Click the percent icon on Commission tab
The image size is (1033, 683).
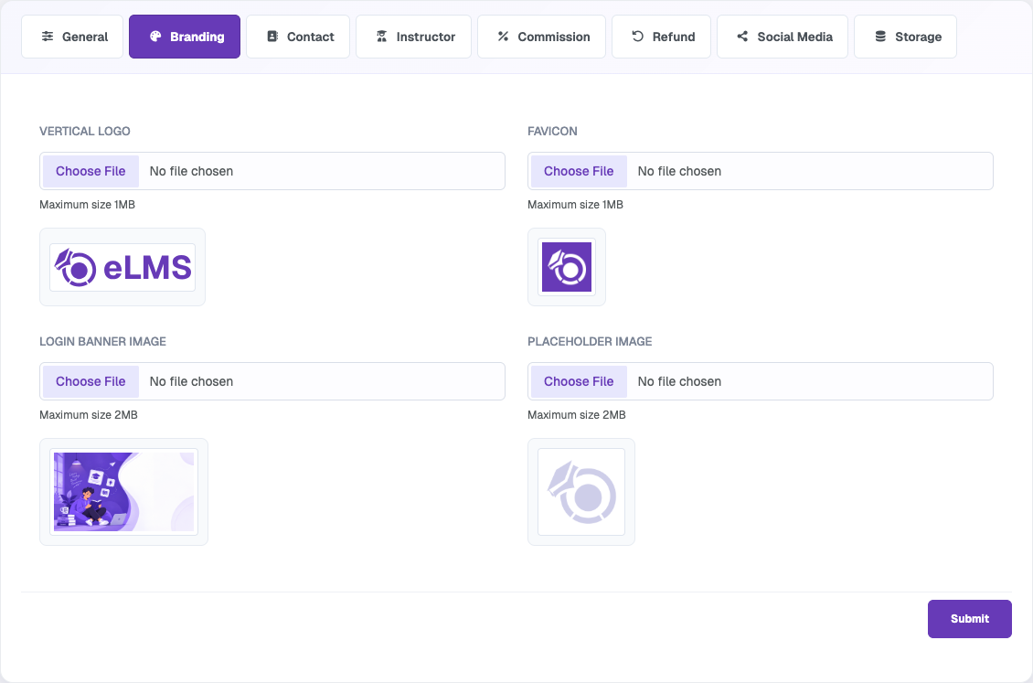(504, 37)
